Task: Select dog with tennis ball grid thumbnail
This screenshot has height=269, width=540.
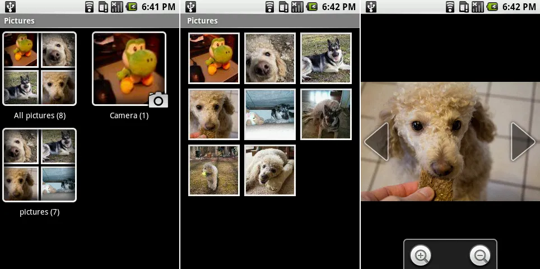Action: coord(213,170)
